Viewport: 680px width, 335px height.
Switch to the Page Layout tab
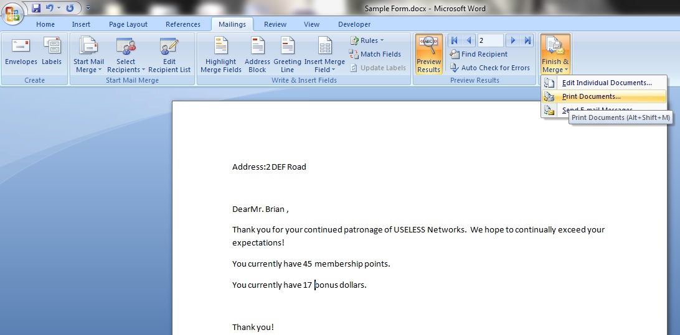[x=128, y=24]
